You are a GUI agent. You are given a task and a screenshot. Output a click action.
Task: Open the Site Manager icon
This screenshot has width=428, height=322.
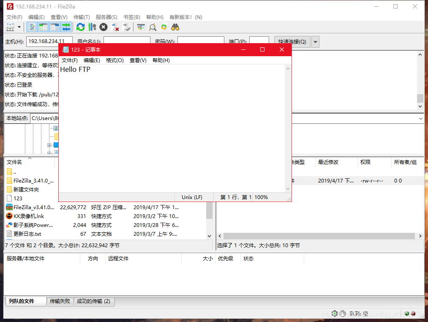(10, 27)
